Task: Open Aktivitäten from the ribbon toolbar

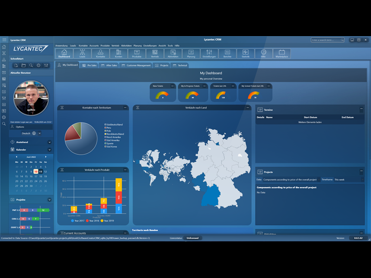Action: [x=173, y=54]
